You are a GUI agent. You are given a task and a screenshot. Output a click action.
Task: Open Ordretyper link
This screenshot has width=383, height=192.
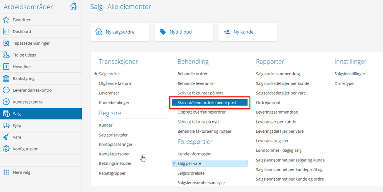point(345,83)
